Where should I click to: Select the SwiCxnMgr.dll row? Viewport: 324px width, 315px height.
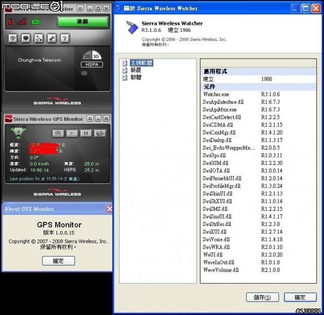point(258,132)
